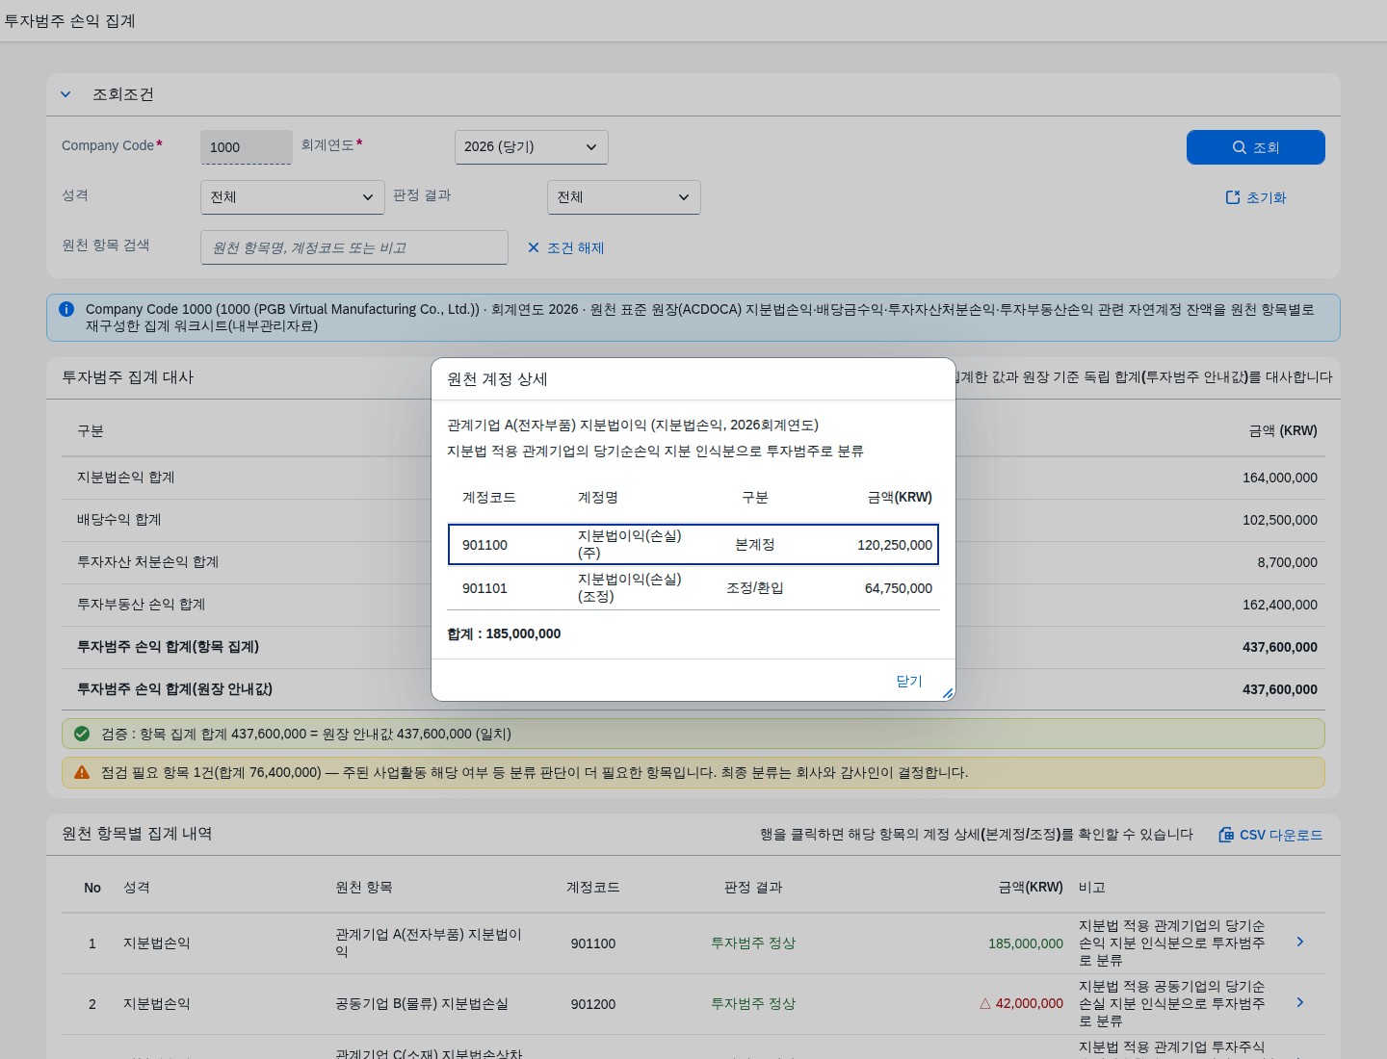
Task: Click the 투자범주 손익 합계(항목 집계) label
Action: [169, 647]
